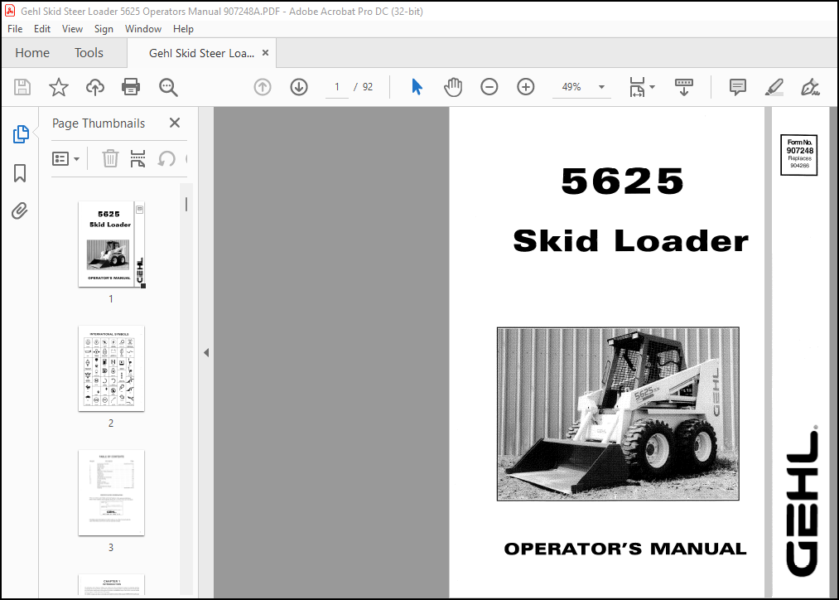The image size is (839, 600).
Task: Click the Save file icon
Action: (x=22, y=87)
